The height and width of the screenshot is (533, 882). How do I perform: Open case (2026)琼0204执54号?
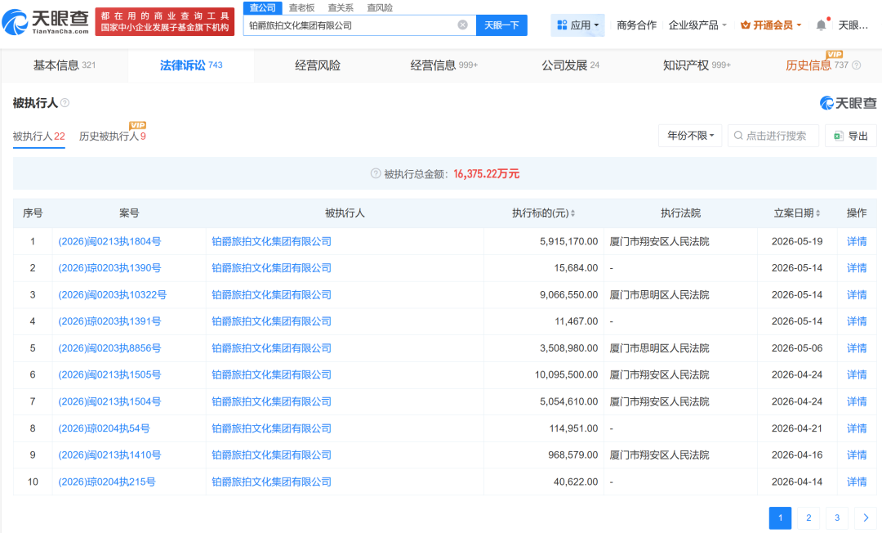(x=104, y=428)
